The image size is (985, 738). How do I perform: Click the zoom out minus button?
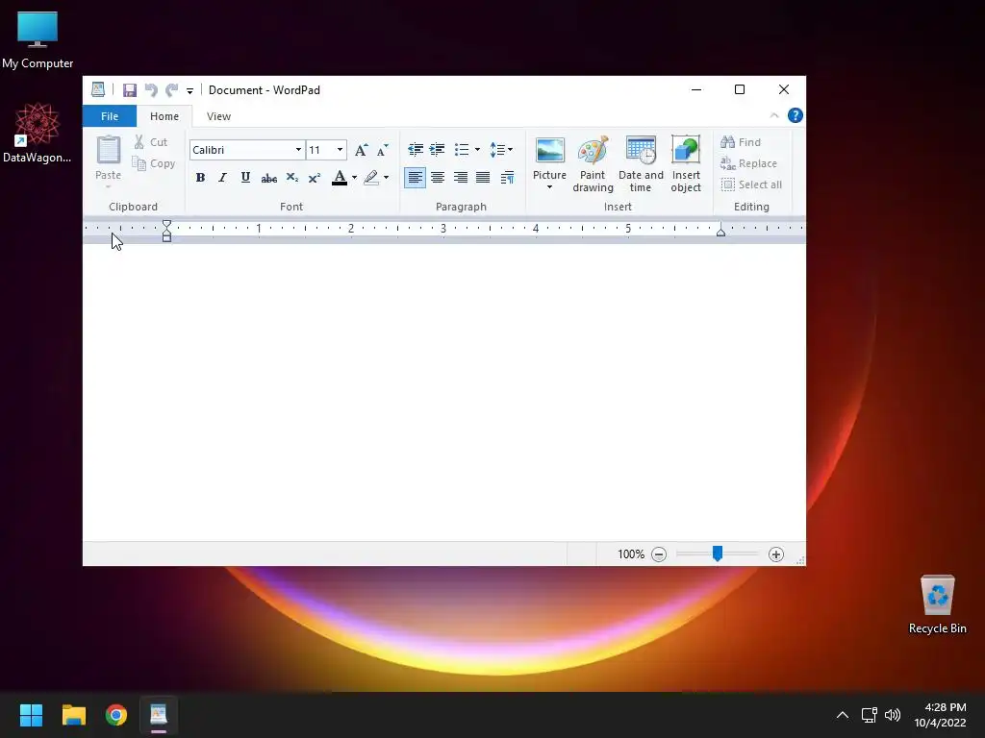pos(658,554)
